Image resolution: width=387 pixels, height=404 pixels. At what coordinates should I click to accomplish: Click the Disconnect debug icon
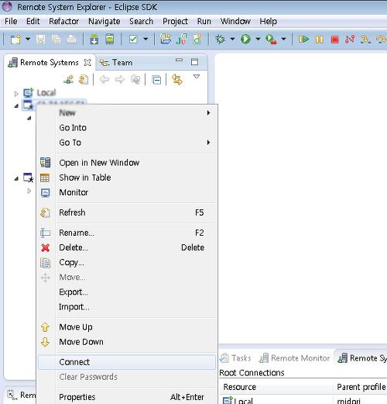coord(350,40)
